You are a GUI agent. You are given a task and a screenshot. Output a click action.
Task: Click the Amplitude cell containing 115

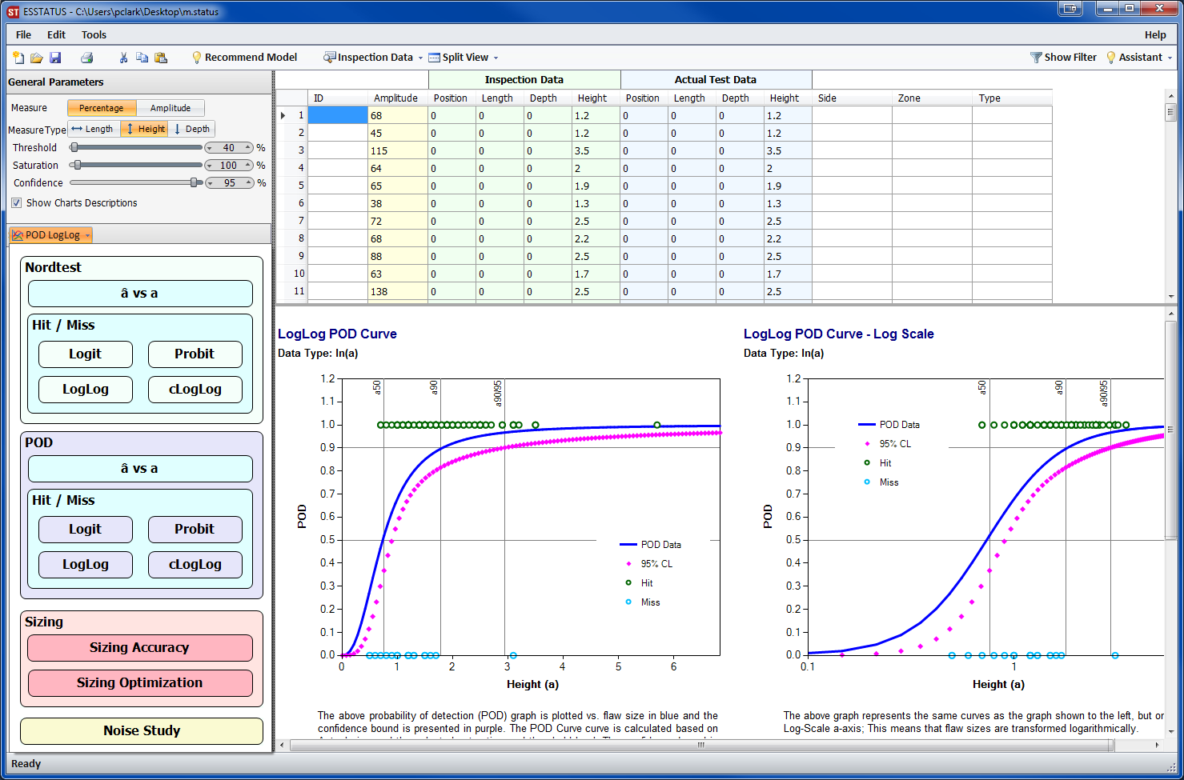point(398,150)
